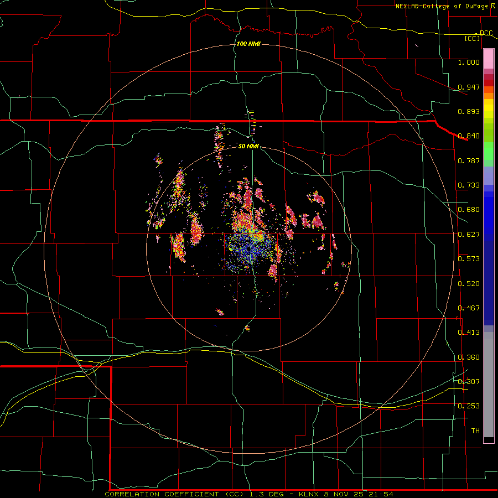
Task: Click the [CC] color scale unit label
Action: 473,38
